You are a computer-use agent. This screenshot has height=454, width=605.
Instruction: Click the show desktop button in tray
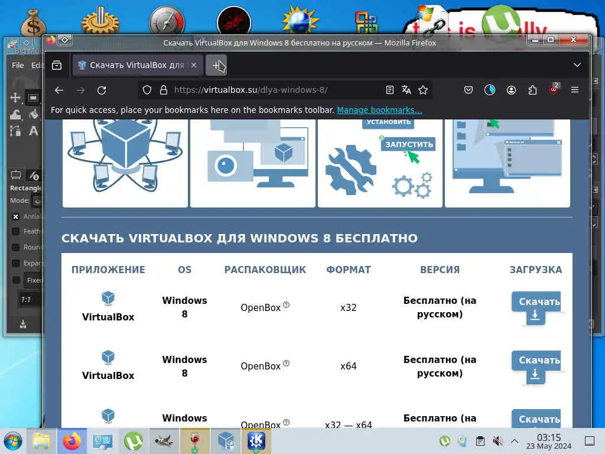click(590, 441)
